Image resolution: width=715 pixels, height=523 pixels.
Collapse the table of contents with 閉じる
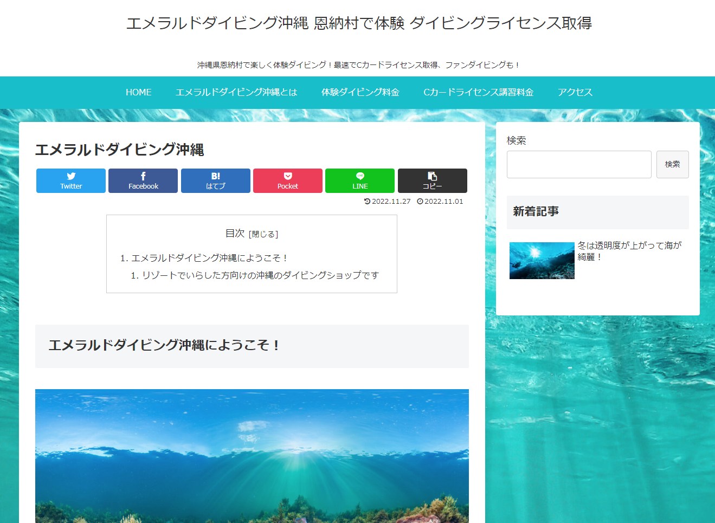pyautogui.click(x=263, y=234)
